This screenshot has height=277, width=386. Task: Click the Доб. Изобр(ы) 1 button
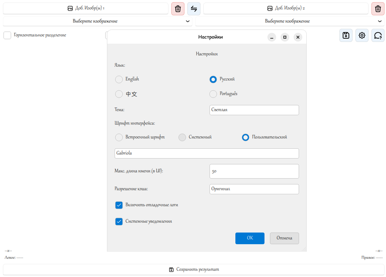pos(85,8)
